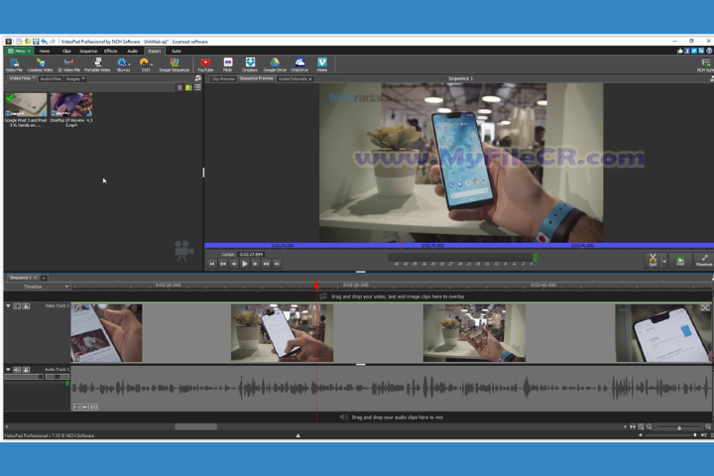
Task: Toggle the audio clip fade icon
Action: 77,407
